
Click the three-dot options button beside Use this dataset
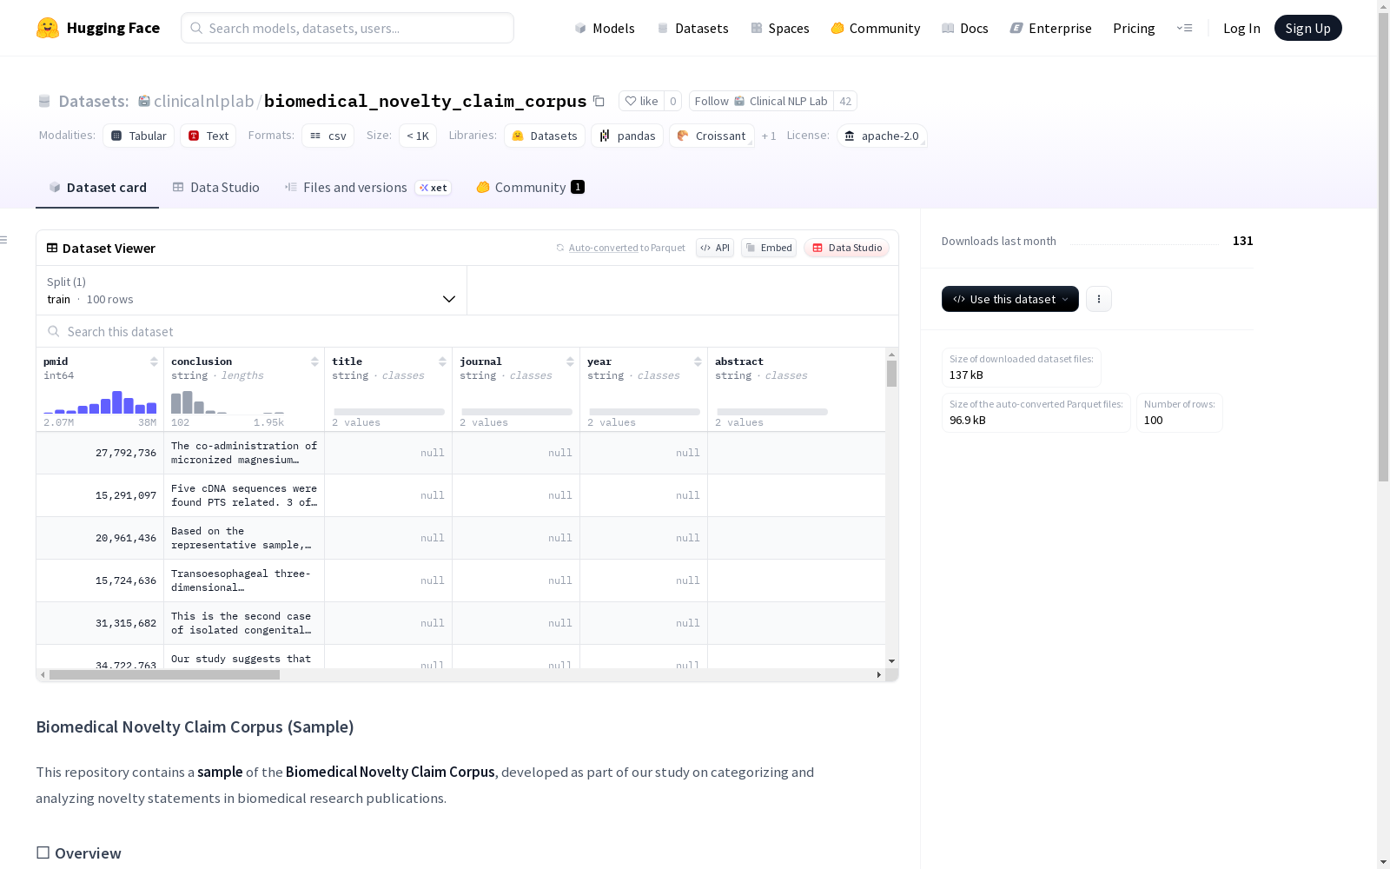[x=1099, y=299]
